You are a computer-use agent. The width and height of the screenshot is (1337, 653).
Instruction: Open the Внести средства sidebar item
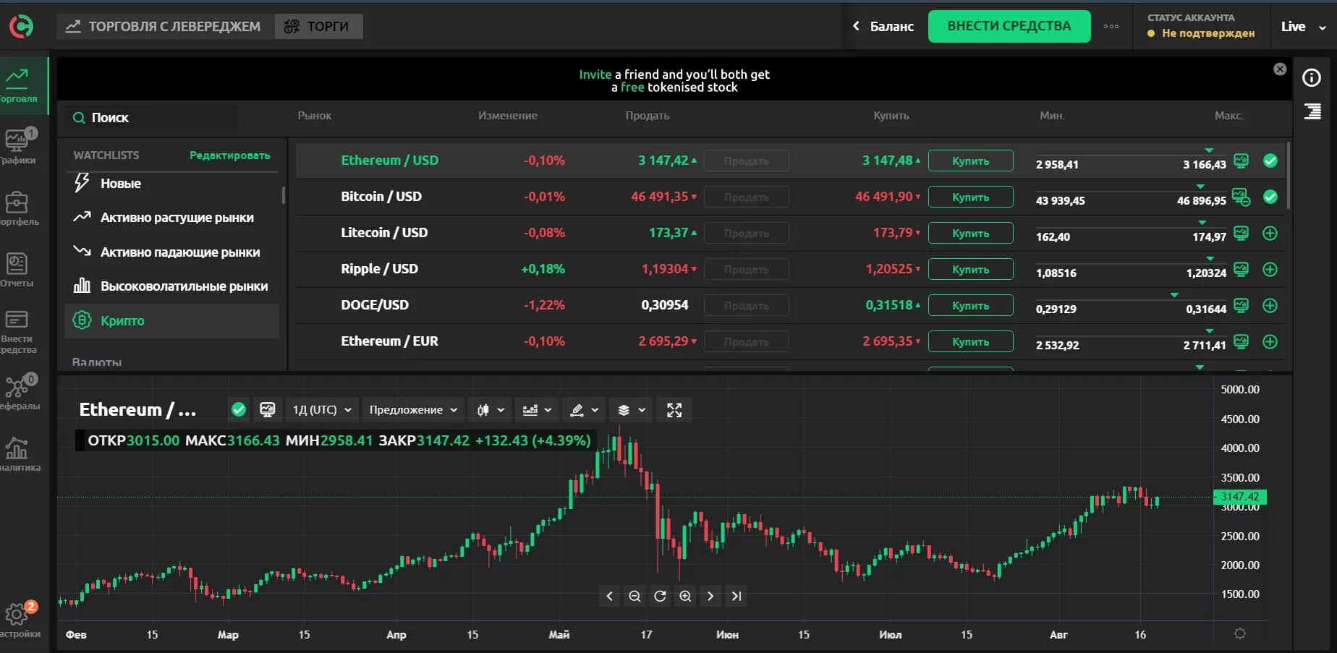[17, 332]
